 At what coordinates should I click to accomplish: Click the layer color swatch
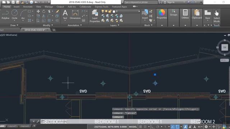[114, 11]
